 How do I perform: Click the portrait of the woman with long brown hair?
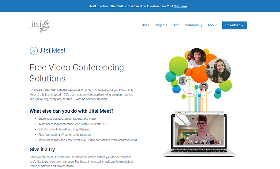tap(218, 70)
